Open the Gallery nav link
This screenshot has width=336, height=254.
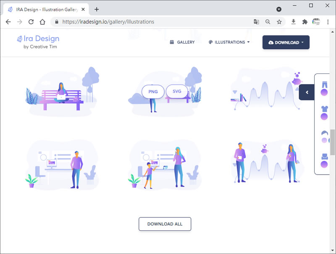pyautogui.click(x=182, y=42)
